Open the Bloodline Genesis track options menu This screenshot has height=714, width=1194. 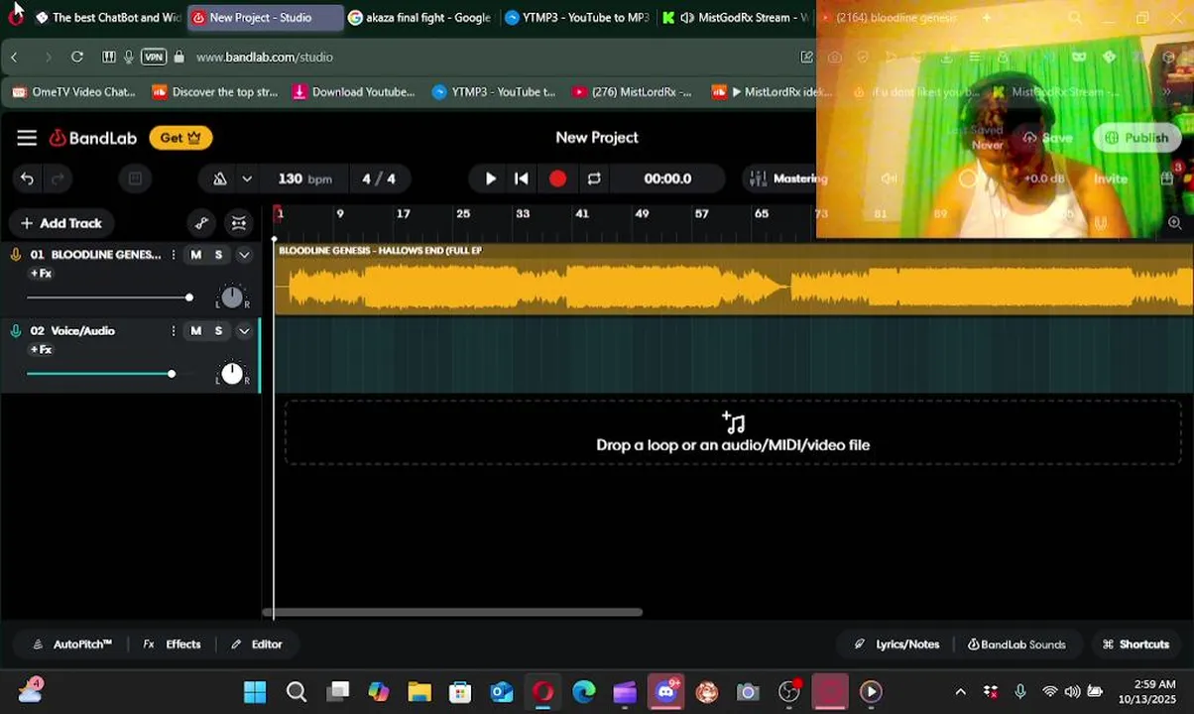click(174, 255)
